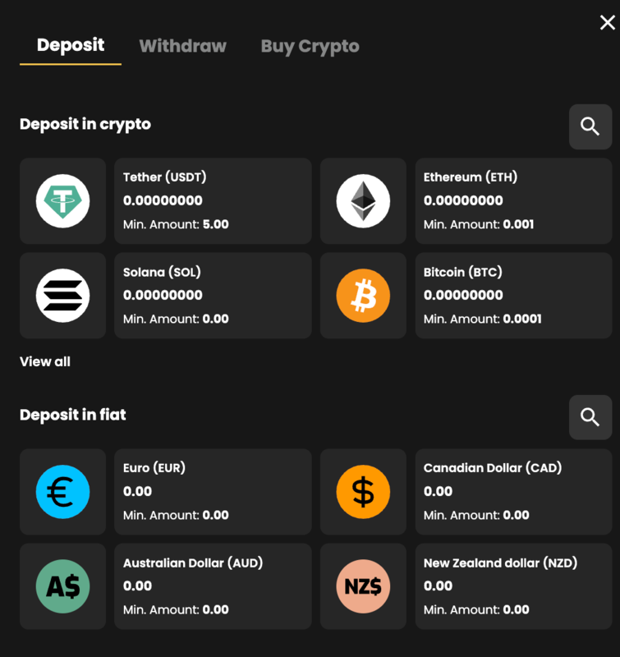Image resolution: width=620 pixels, height=657 pixels.
Task: Search crypto deposit currencies
Action: coord(590,126)
